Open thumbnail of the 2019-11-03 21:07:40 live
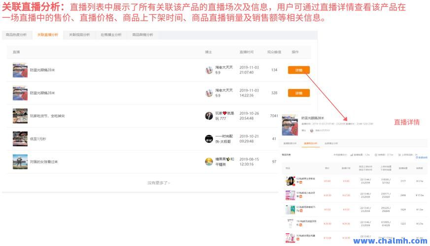 coord(20,70)
